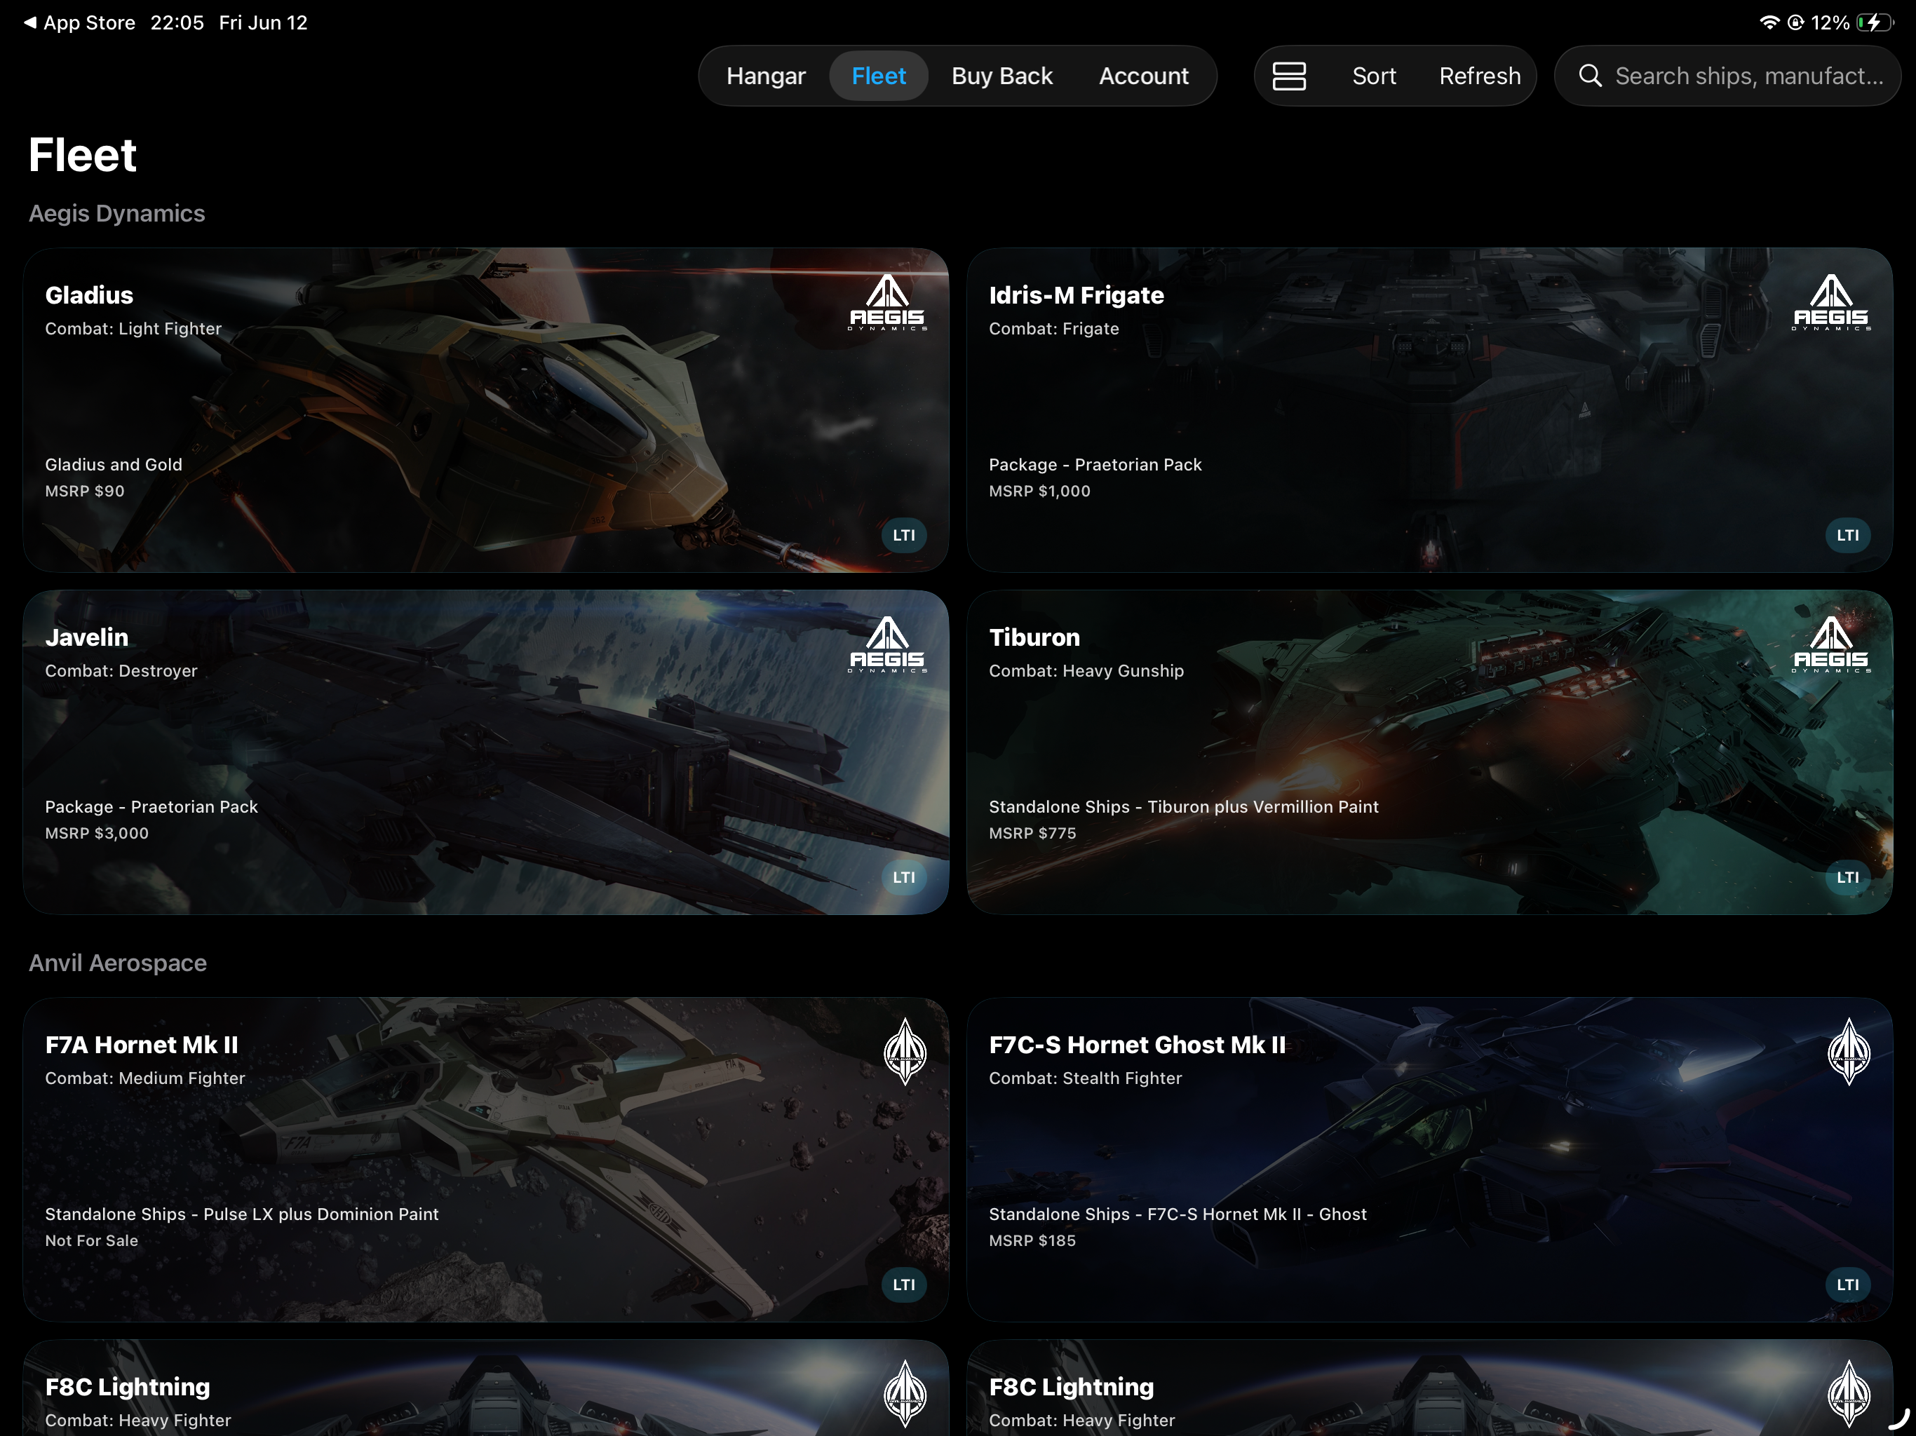Screen dimensions: 1916x1436
Task: Click 'MSRP $3,000' on Javelin card
Action: [97, 833]
